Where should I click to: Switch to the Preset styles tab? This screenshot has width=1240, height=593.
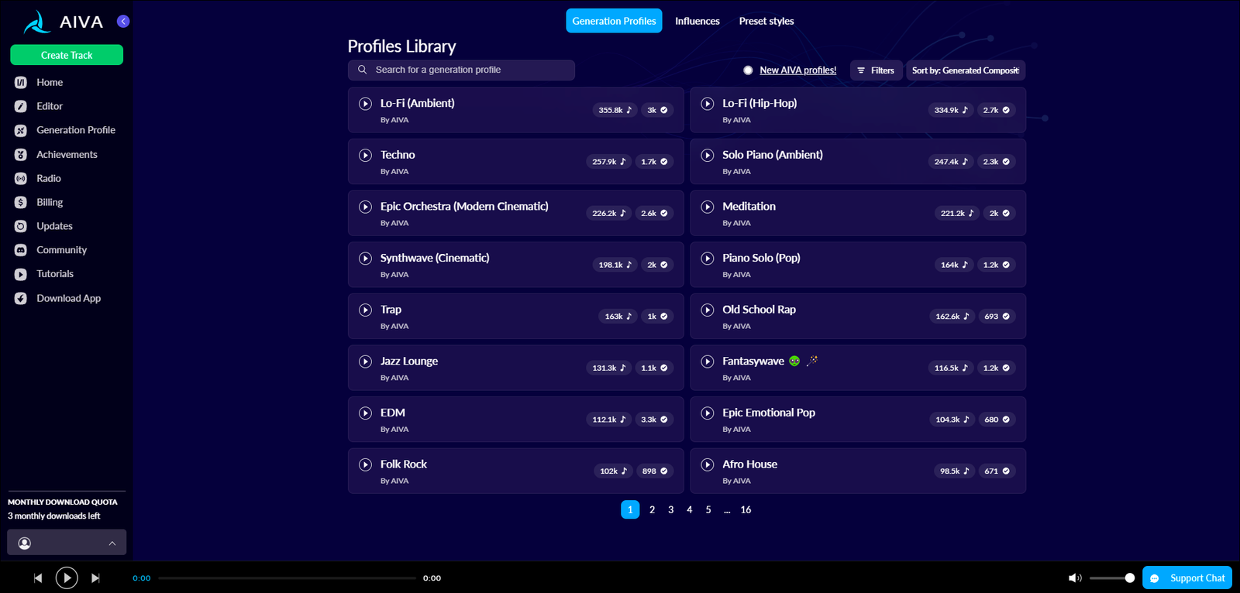[766, 21]
